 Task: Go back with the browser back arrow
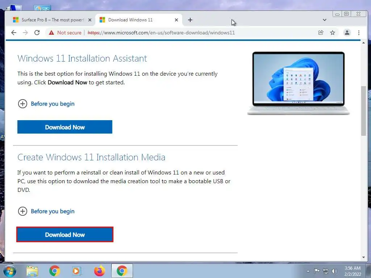pyautogui.click(x=14, y=33)
